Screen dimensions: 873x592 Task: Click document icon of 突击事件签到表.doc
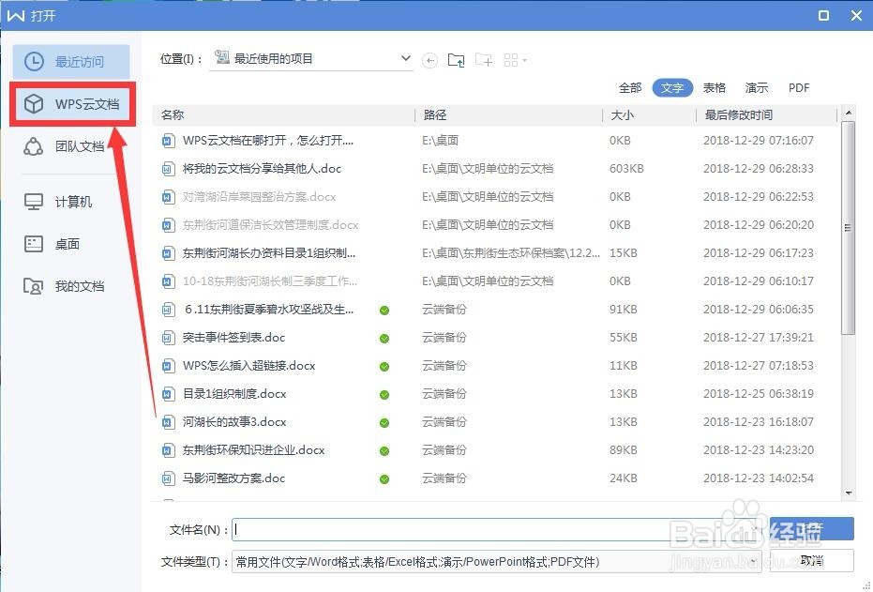(168, 338)
